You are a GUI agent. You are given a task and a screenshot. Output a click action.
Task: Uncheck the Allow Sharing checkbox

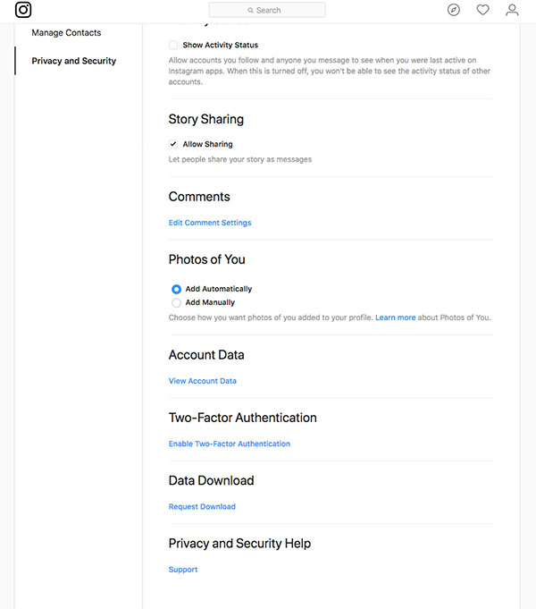coord(173,144)
